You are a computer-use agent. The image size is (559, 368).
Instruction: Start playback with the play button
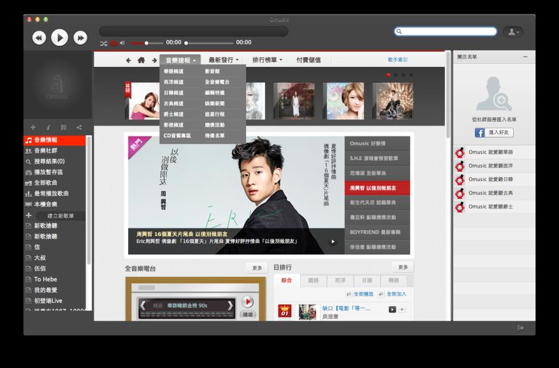(59, 38)
